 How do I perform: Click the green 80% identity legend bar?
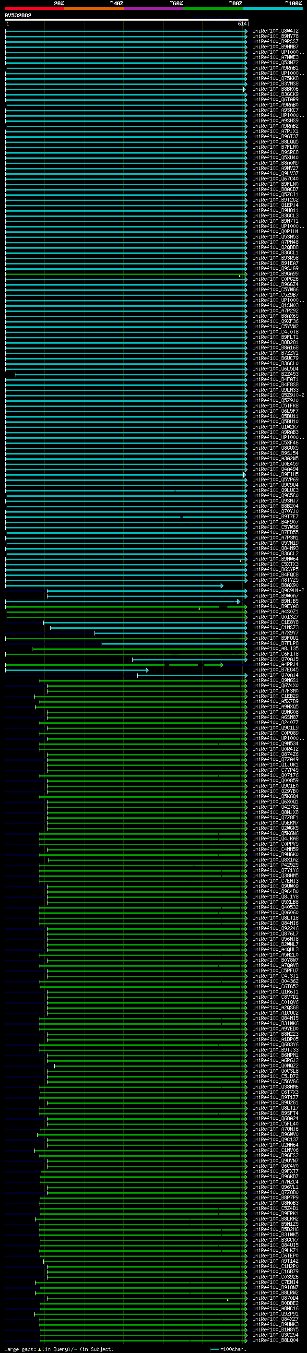[213, 9]
